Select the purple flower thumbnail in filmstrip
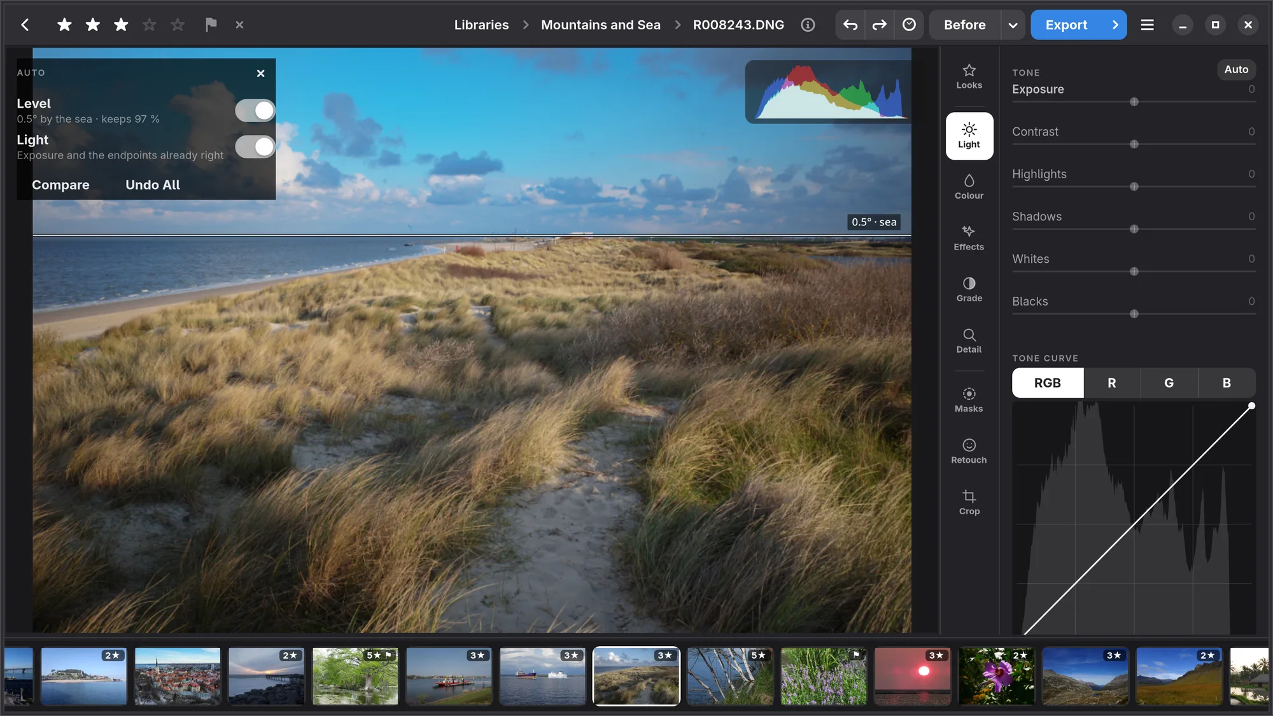 [996, 676]
